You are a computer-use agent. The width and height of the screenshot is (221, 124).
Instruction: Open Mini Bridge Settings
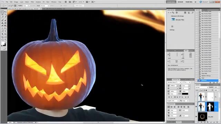point(172,30)
